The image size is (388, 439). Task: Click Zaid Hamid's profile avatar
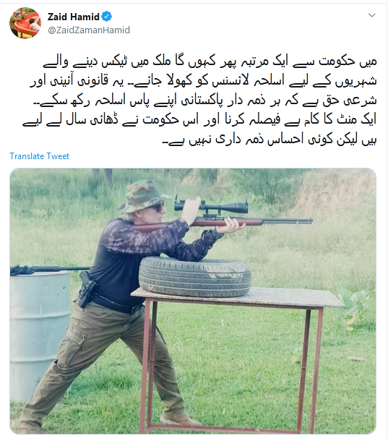[x=25, y=22]
